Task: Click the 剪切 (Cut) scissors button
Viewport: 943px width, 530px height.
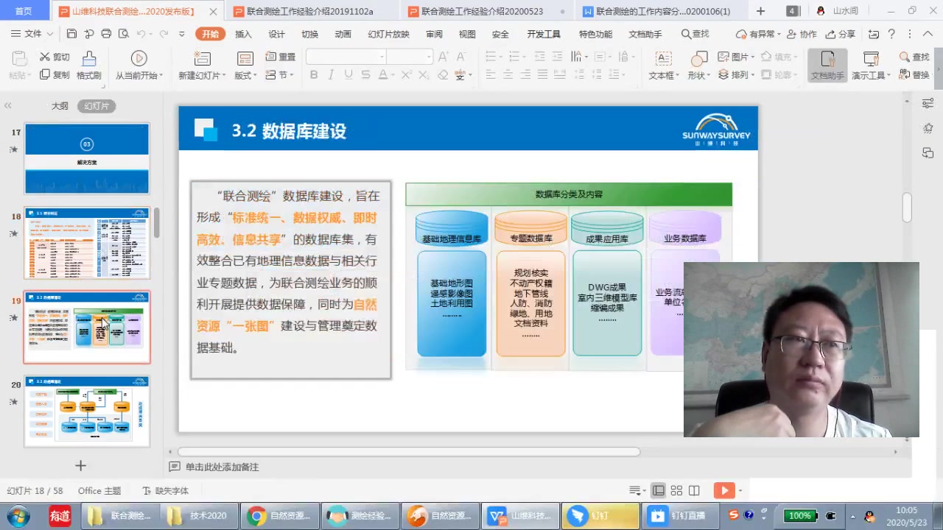Action: [55, 57]
